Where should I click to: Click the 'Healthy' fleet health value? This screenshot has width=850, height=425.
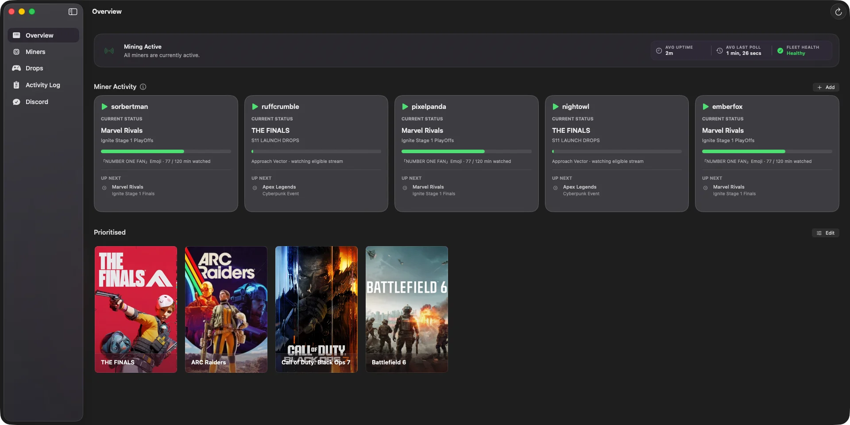(796, 54)
